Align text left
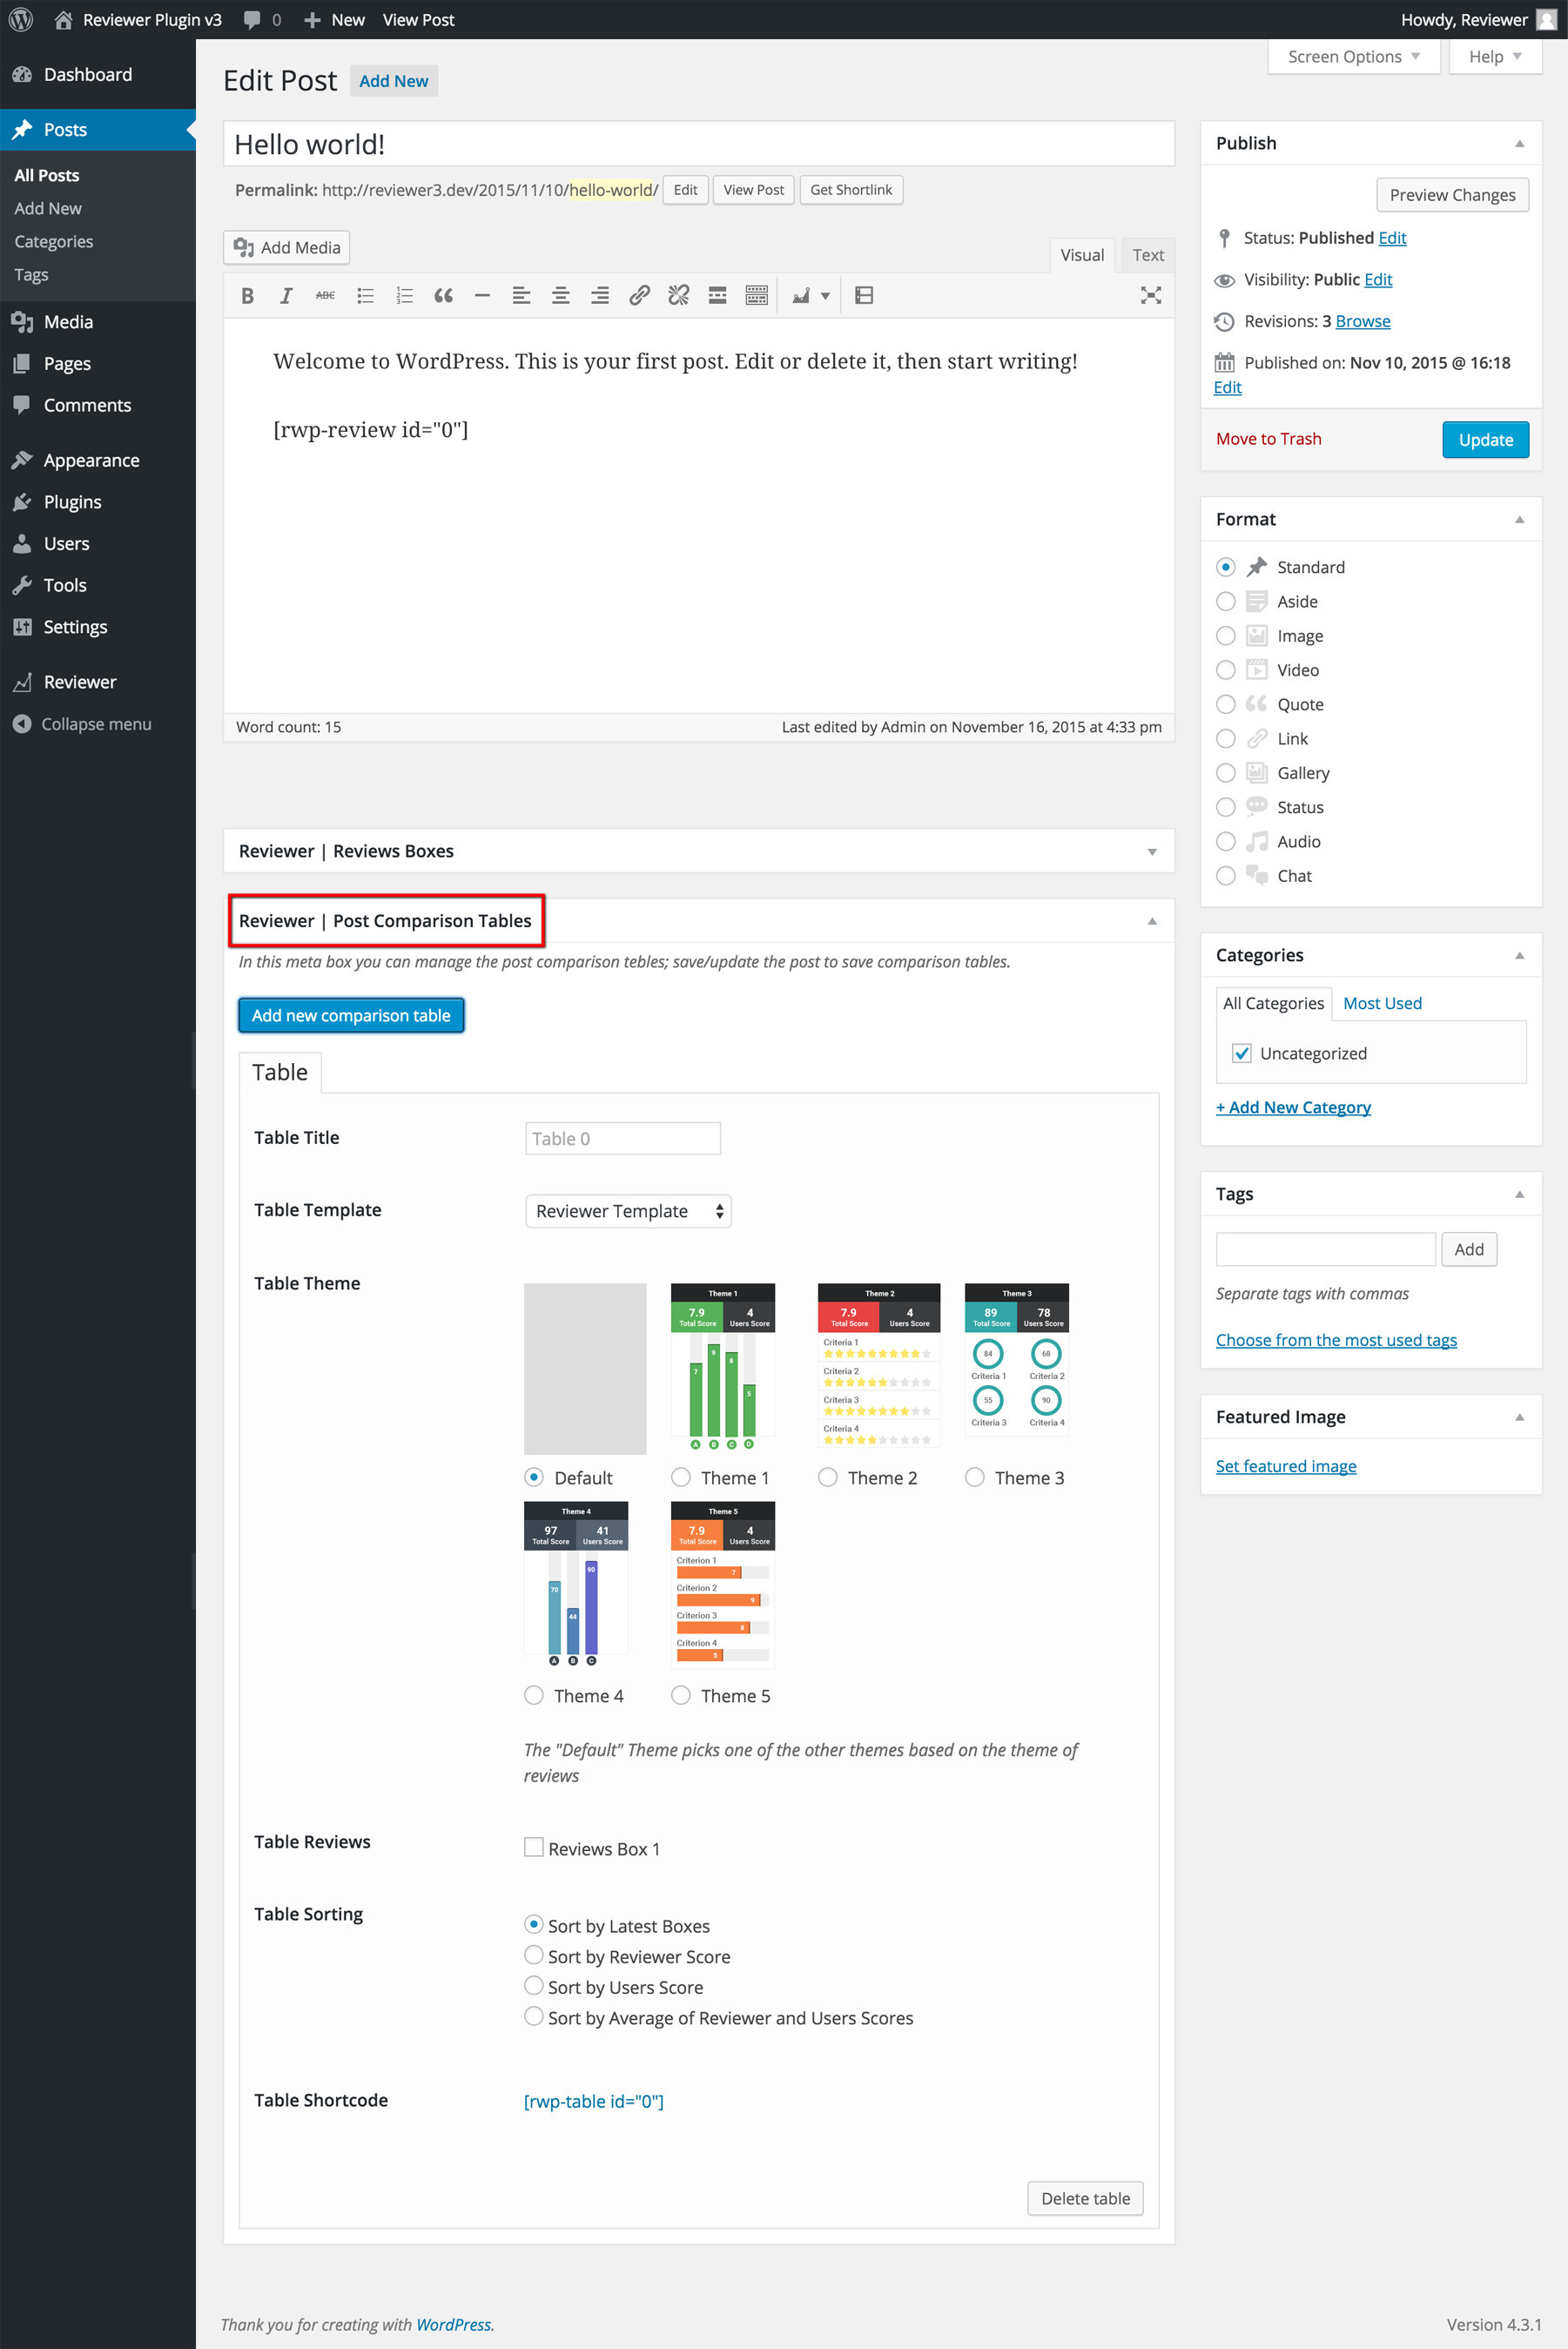Image resolution: width=1568 pixels, height=2349 pixels. pos(521,295)
